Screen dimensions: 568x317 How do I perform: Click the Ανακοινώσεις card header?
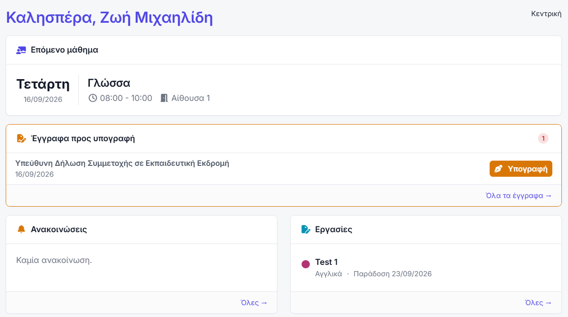(59, 229)
